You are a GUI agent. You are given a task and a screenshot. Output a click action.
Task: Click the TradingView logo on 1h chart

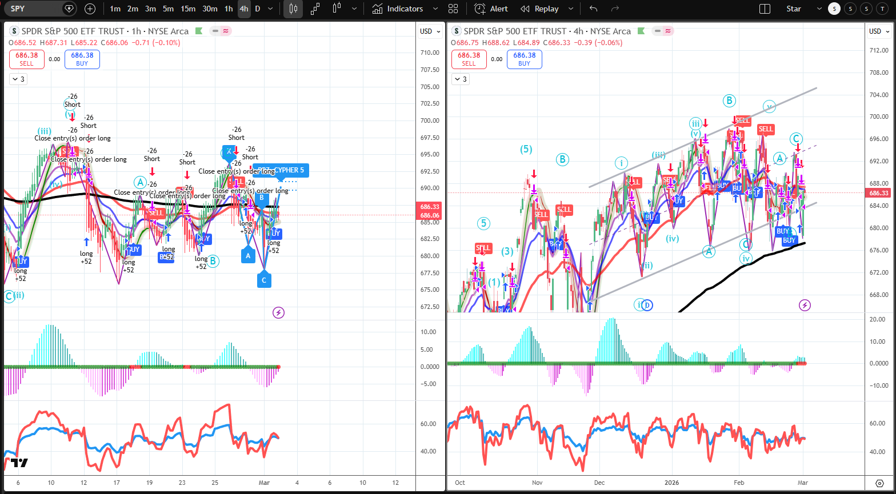click(19, 464)
